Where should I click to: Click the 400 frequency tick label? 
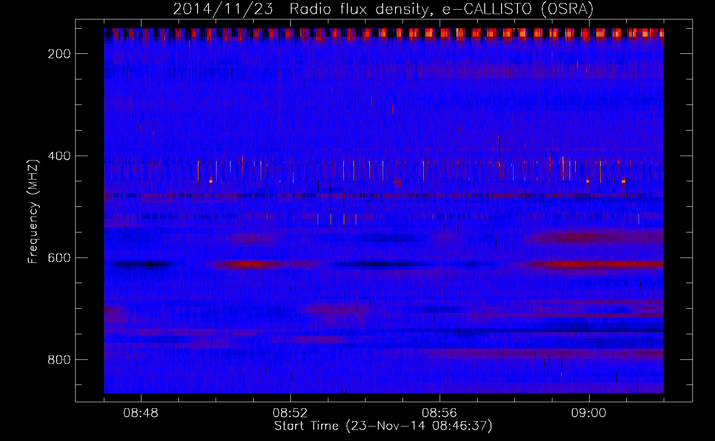tap(59, 156)
